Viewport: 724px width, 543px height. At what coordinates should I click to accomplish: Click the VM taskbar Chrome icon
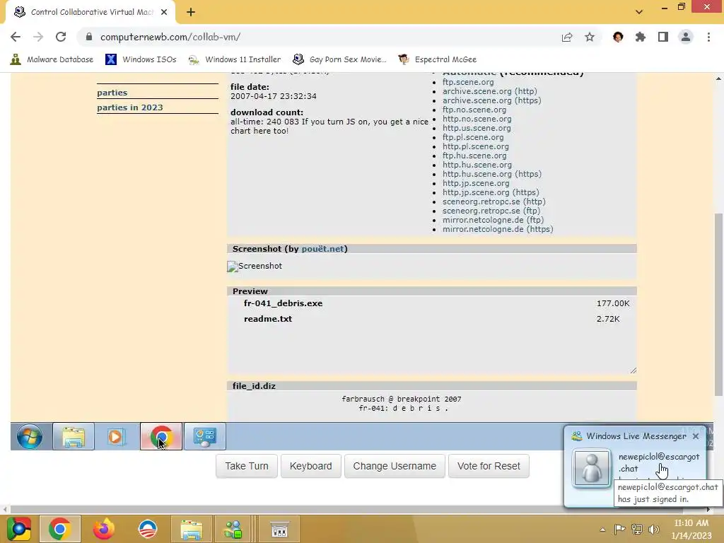(x=161, y=436)
